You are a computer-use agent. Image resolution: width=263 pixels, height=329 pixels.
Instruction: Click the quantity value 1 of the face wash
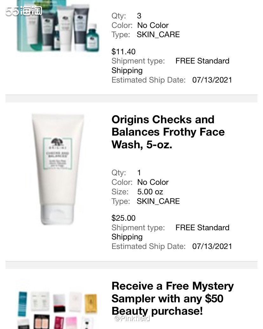[139, 173]
